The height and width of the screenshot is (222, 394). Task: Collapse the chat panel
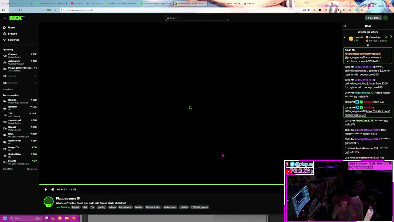[345, 26]
